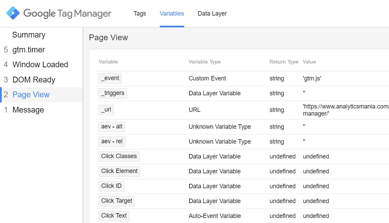Select the Window Loaded event

(x=40, y=65)
